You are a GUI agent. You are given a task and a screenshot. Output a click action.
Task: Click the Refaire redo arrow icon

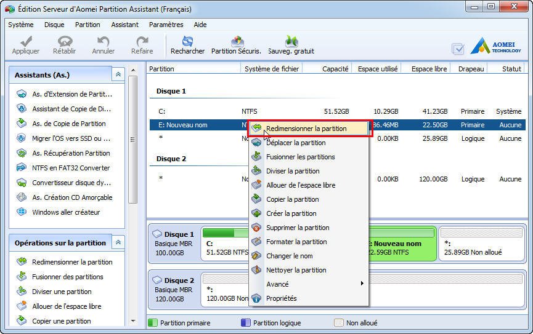142,41
